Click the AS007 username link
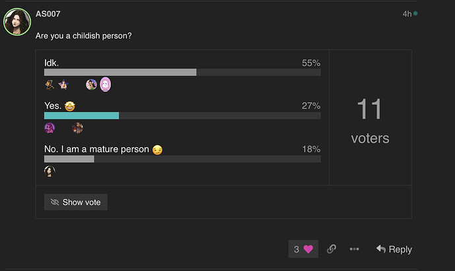 (x=48, y=14)
